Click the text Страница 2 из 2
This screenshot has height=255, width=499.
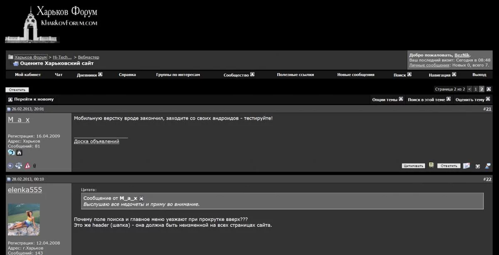point(450,89)
